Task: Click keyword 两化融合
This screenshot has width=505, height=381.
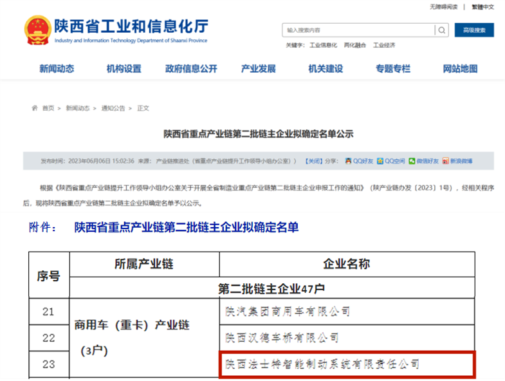Action: [x=354, y=45]
